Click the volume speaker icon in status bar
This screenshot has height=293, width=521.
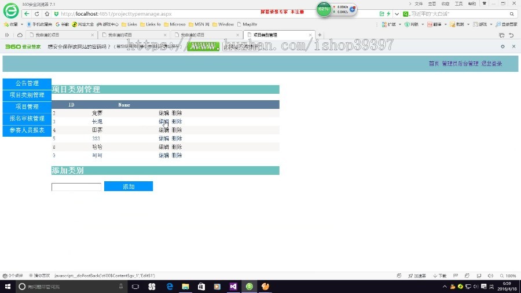click(x=490, y=276)
